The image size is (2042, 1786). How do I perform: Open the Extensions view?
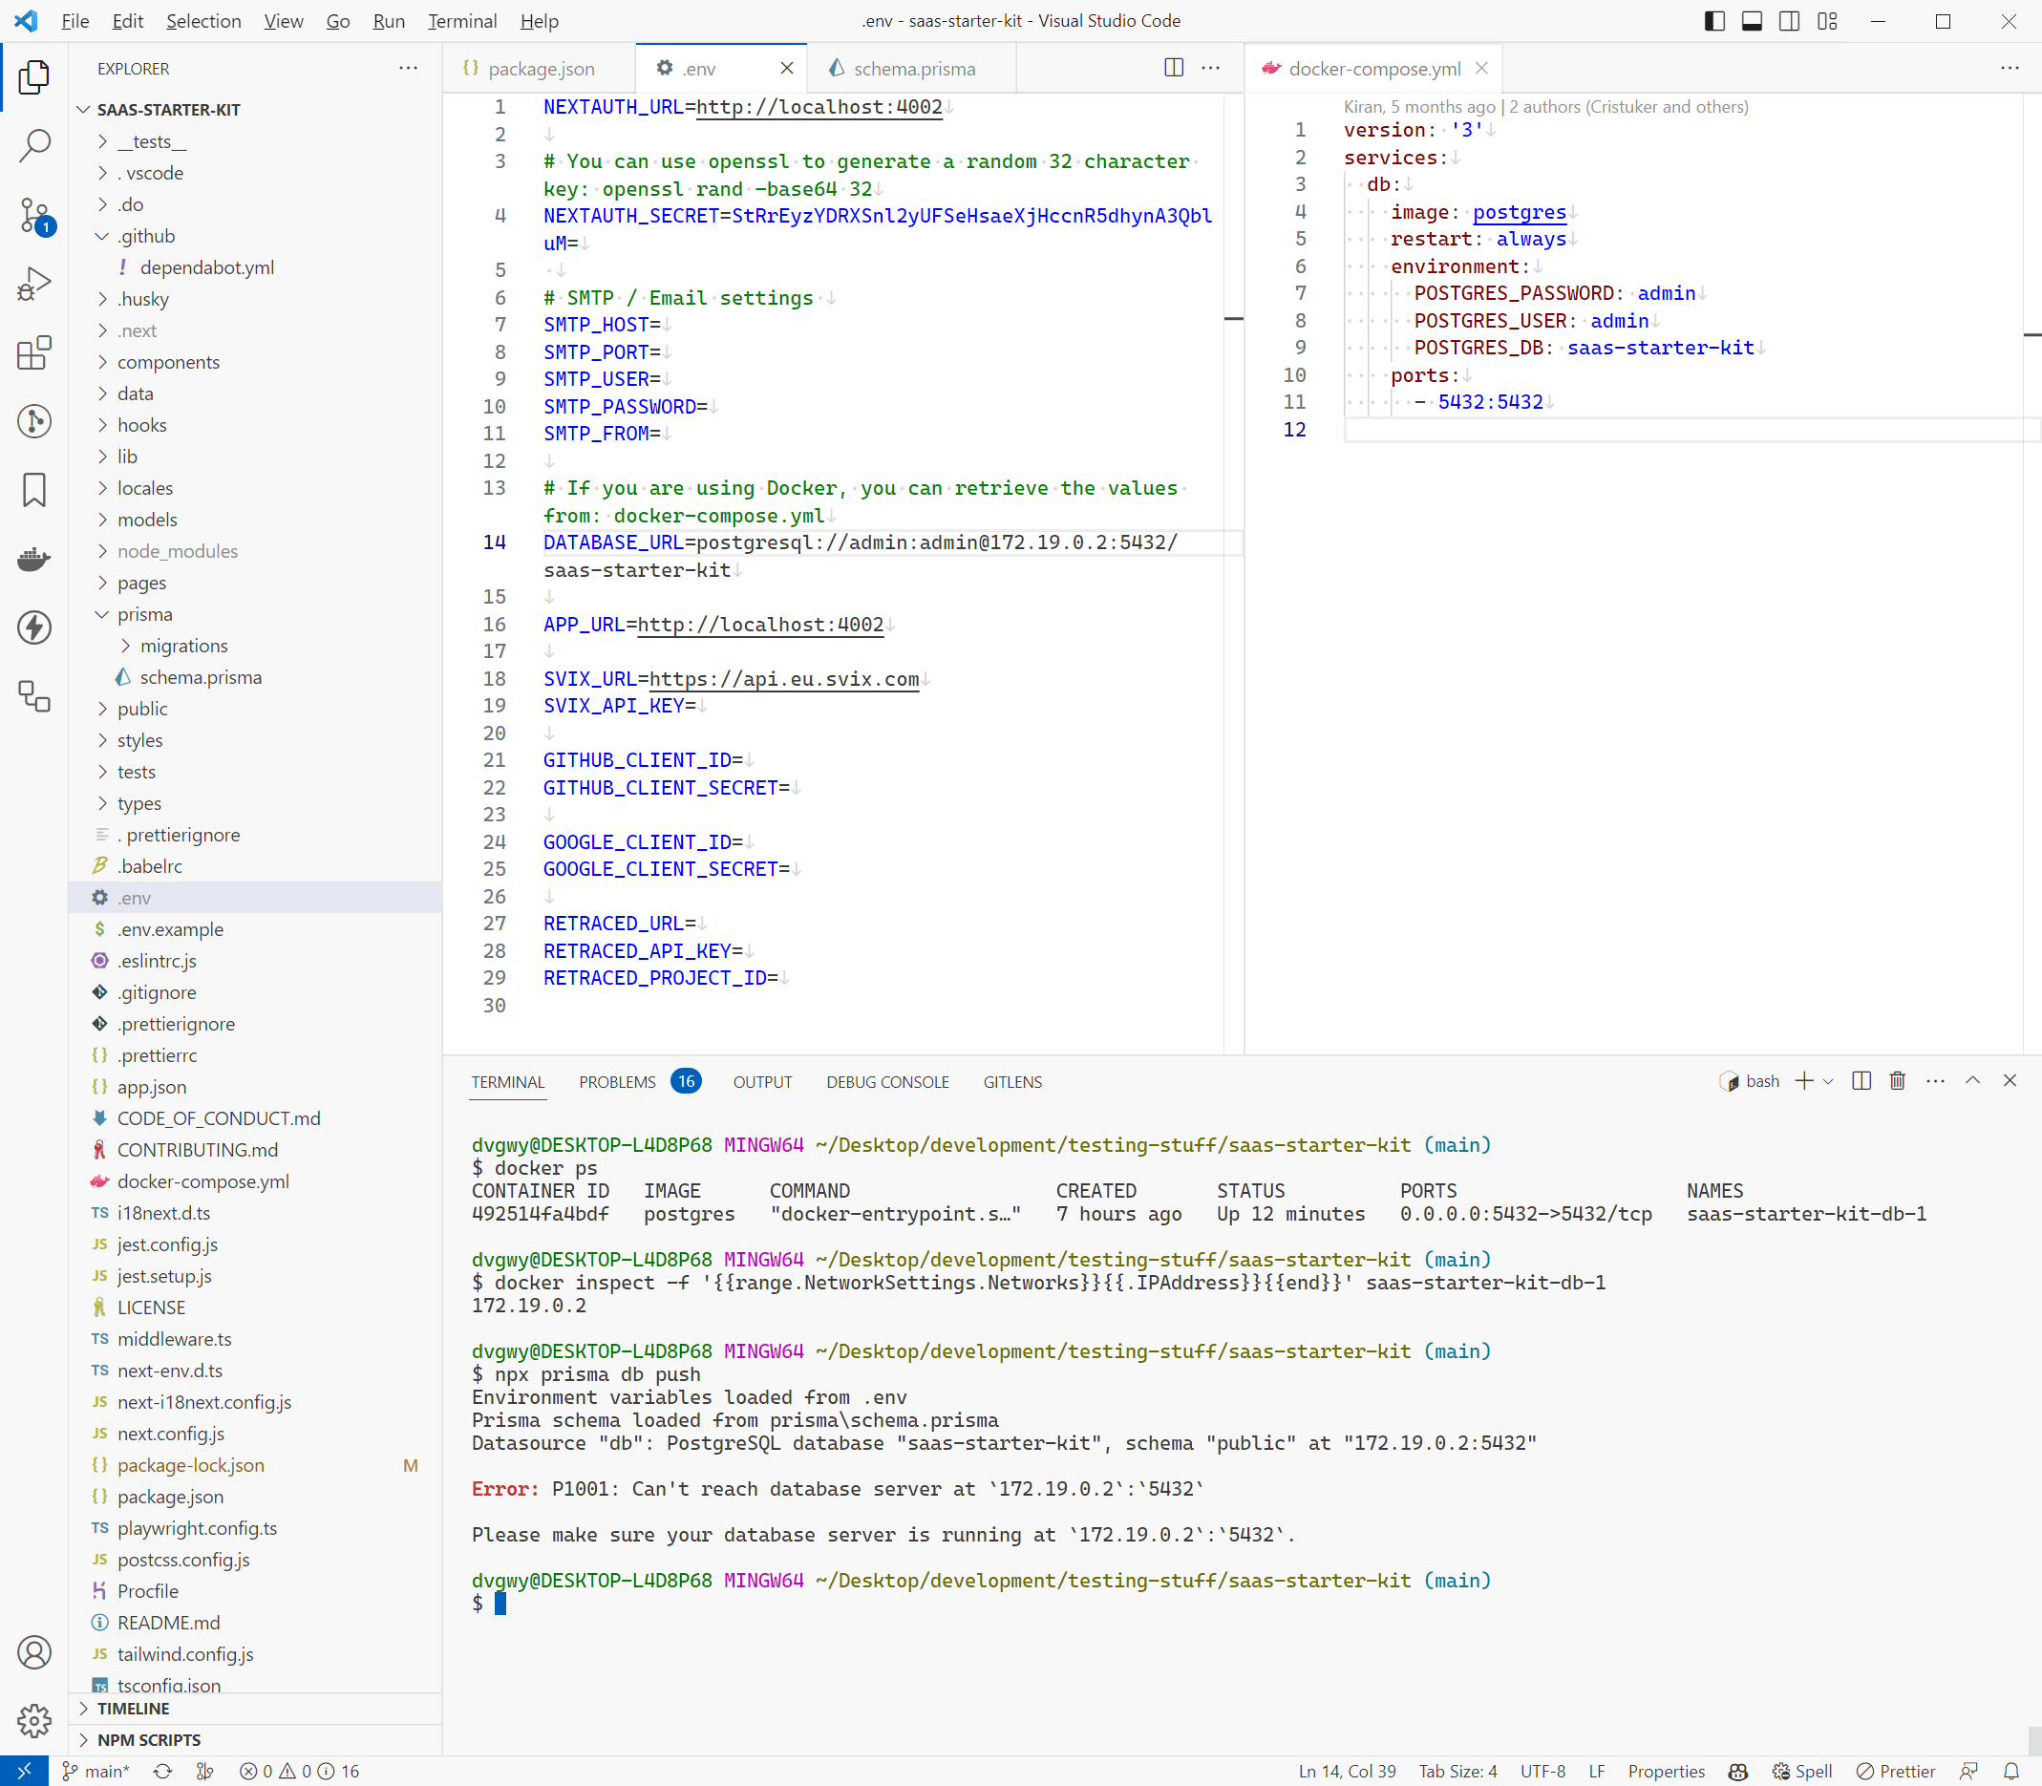coord(35,351)
